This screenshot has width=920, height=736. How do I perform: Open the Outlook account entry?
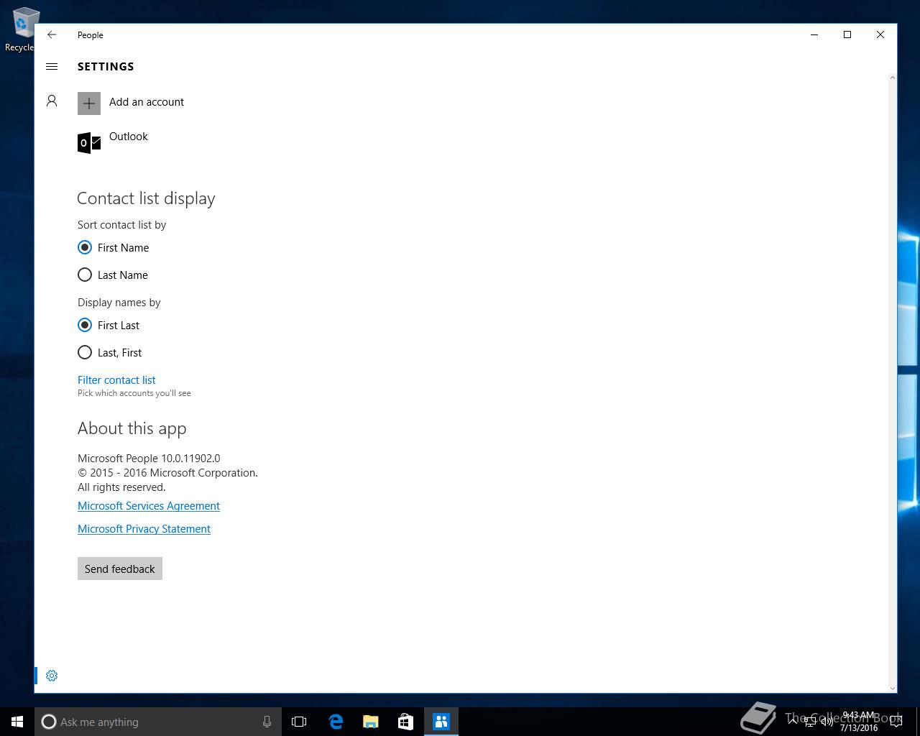[112, 142]
